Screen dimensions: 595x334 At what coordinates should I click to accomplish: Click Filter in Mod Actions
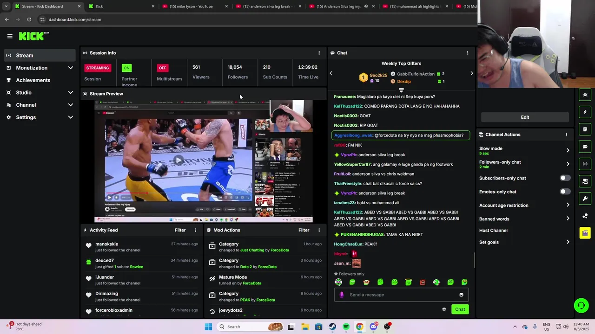(304, 230)
